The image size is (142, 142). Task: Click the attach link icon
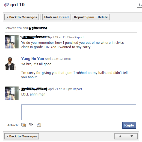coord(39,125)
